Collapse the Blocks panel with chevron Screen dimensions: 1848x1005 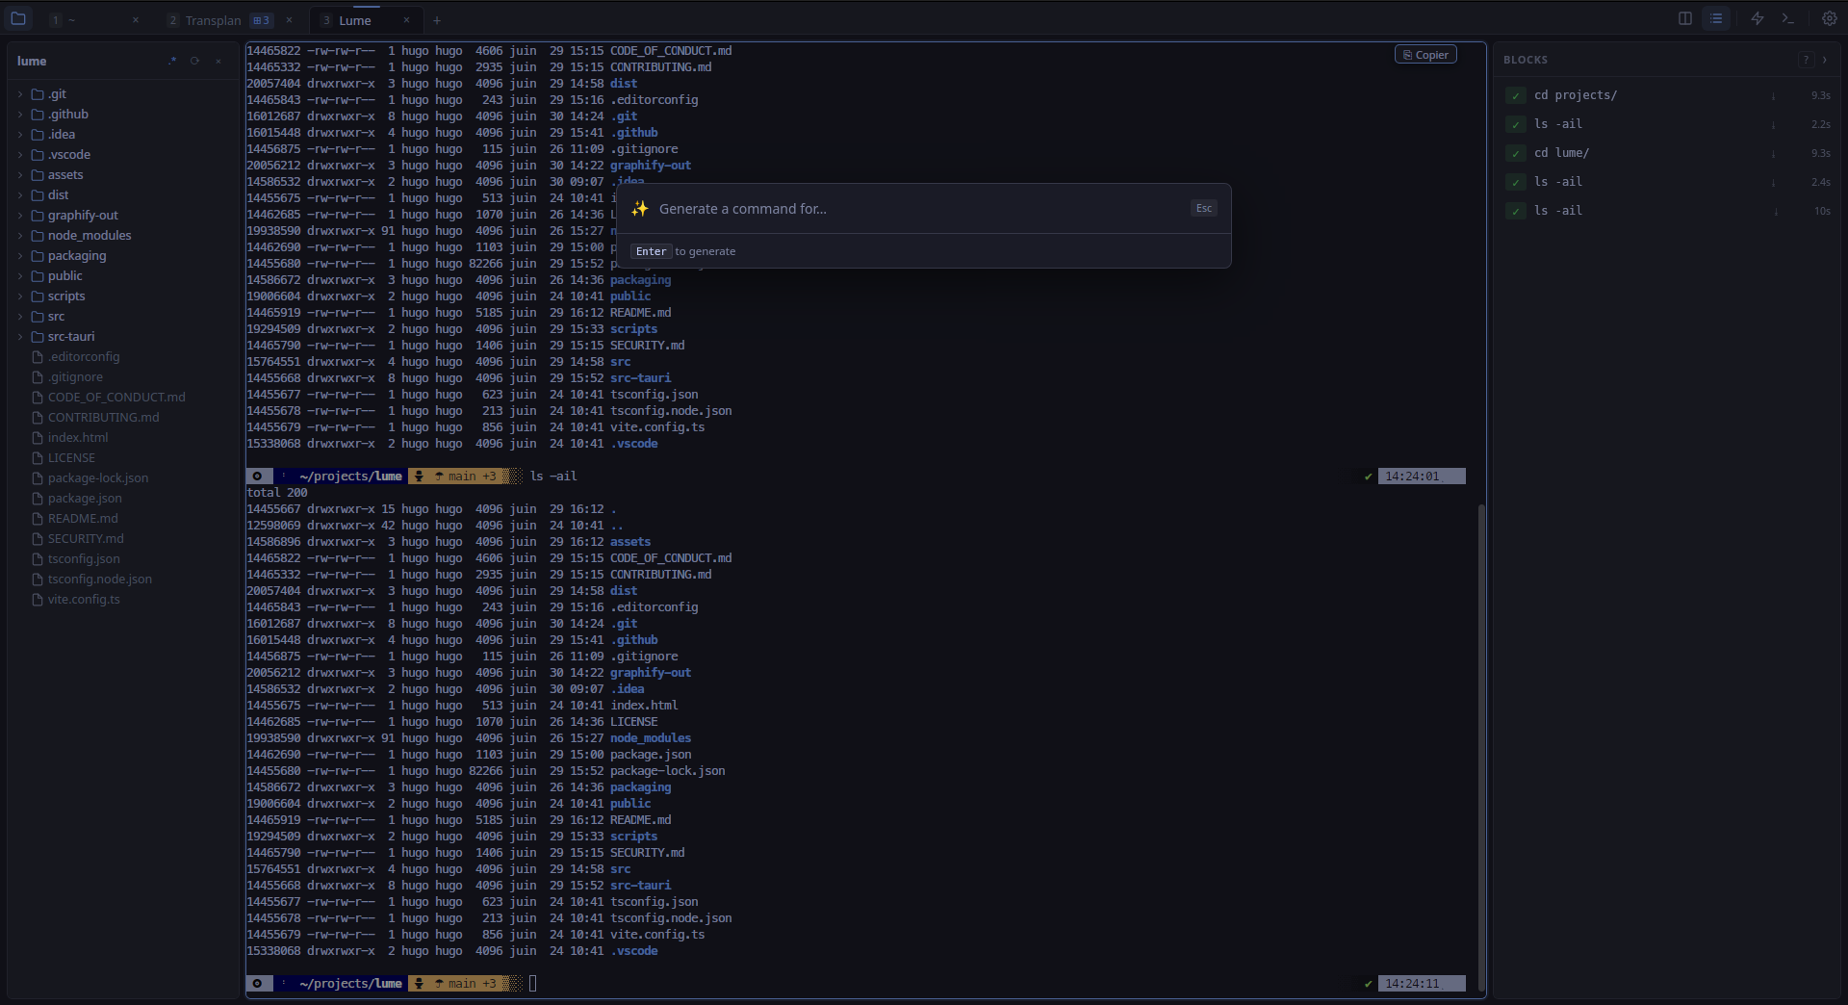[1825, 60]
